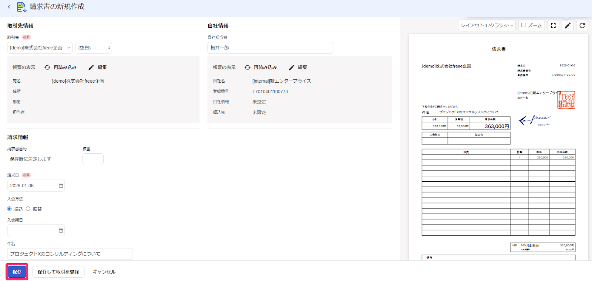Enable the ズーム checkbox
This screenshot has width=592, height=281.
pos(523,25)
